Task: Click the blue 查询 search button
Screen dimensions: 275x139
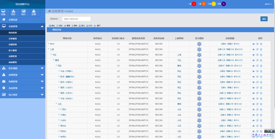Action: pyautogui.click(x=264, y=19)
